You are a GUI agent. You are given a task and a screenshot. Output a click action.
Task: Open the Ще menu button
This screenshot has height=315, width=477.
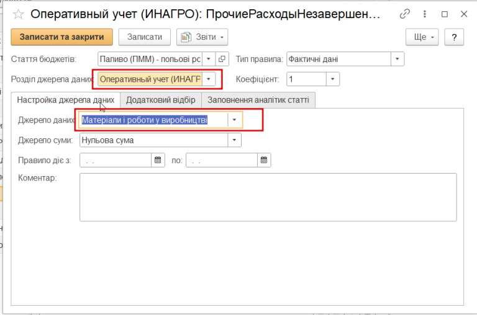coord(422,37)
